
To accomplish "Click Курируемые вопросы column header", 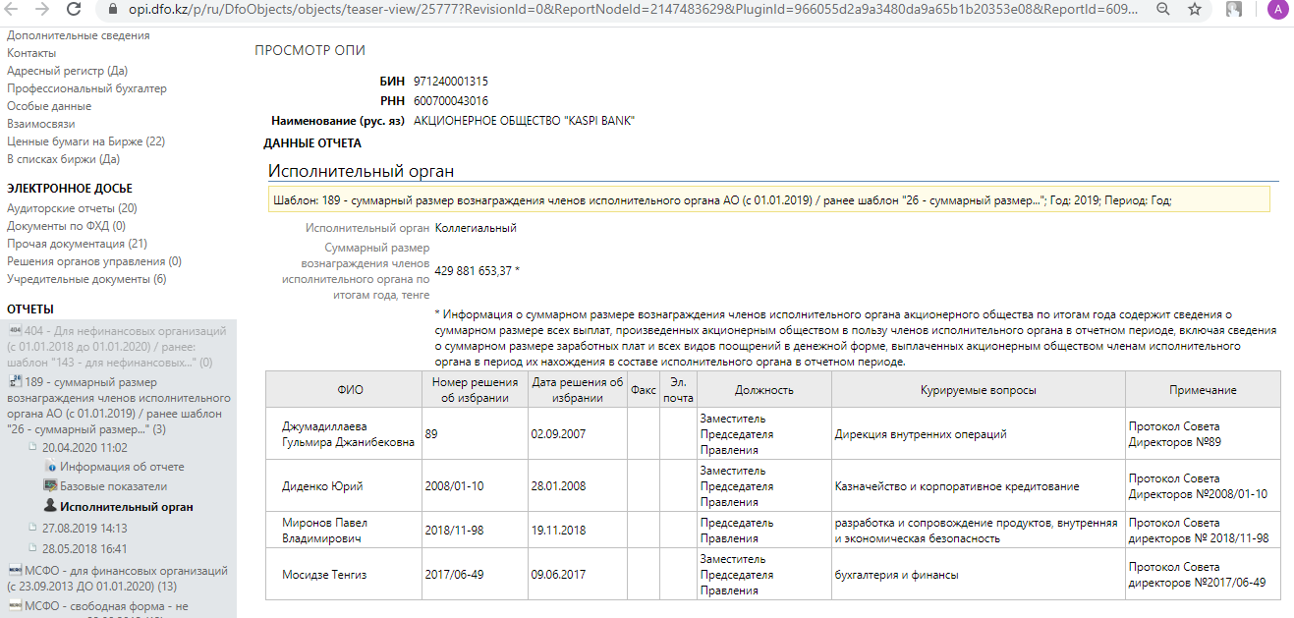I will tap(979, 390).
